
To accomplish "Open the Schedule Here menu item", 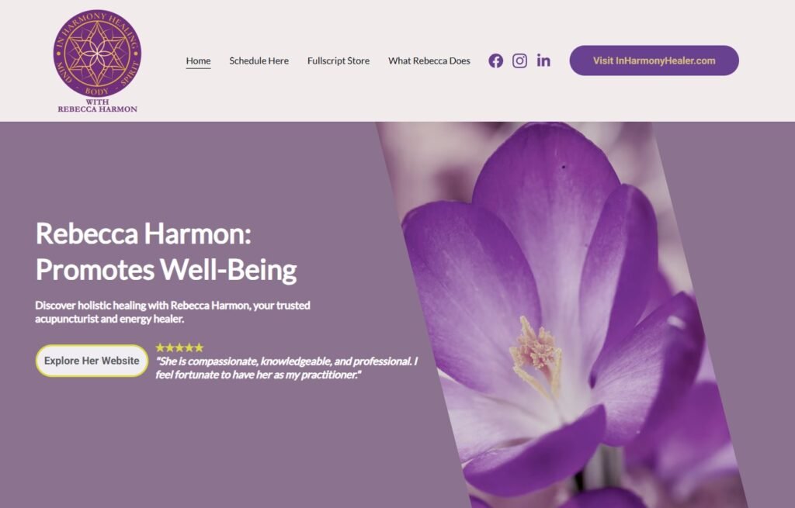I will [x=259, y=60].
